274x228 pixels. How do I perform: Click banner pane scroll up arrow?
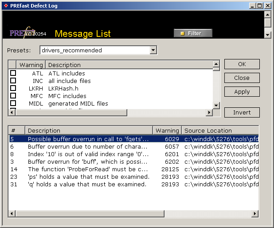(267, 15)
